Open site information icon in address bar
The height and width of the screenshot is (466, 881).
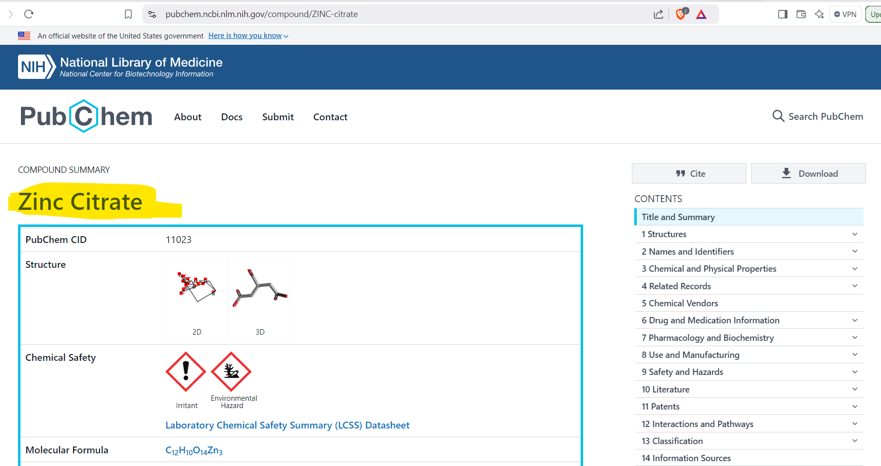(152, 14)
